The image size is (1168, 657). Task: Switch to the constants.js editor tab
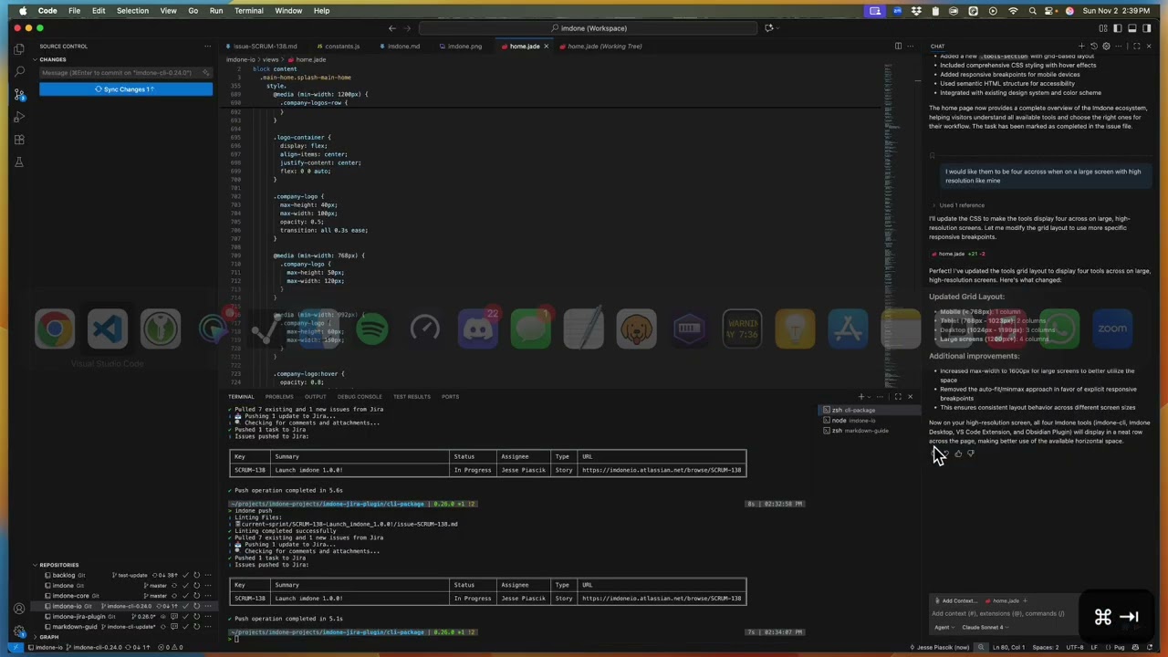(x=339, y=46)
